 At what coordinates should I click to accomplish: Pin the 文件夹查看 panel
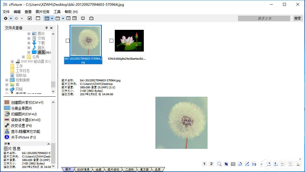[x=46, y=28]
